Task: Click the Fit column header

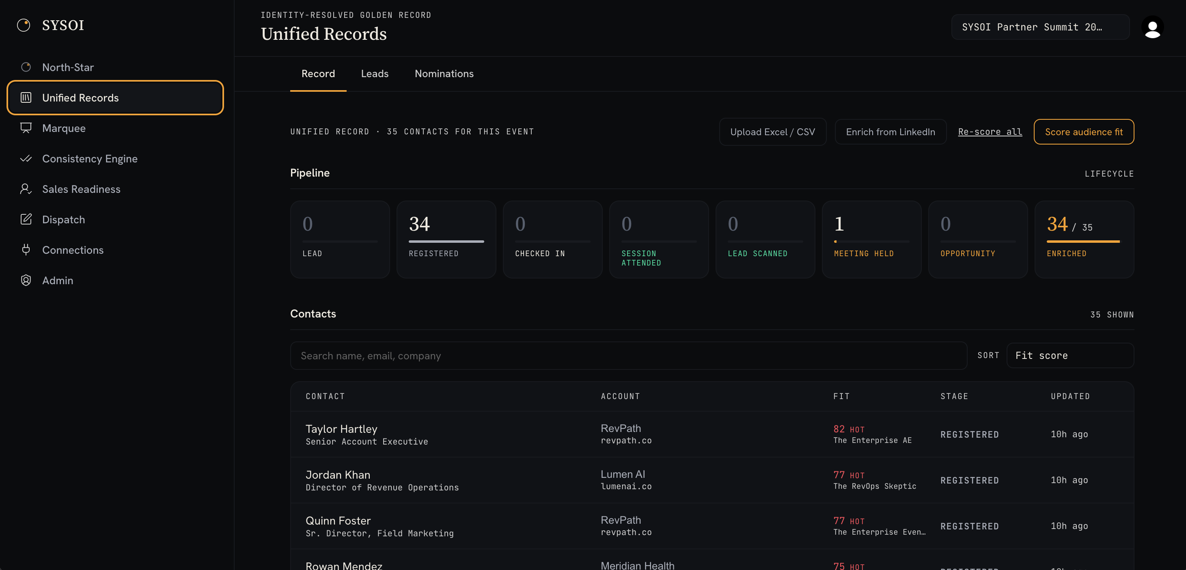Action: coord(841,396)
